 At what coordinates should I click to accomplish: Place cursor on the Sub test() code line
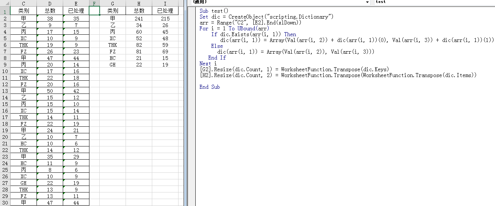214,11
